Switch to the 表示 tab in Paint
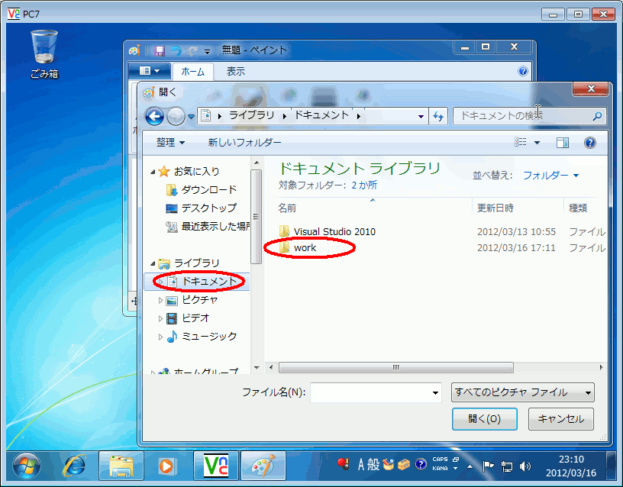The width and height of the screenshot is (623, 487). (x=235, y=71)
